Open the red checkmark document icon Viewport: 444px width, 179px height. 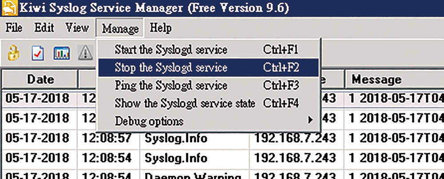click(38, 53)
